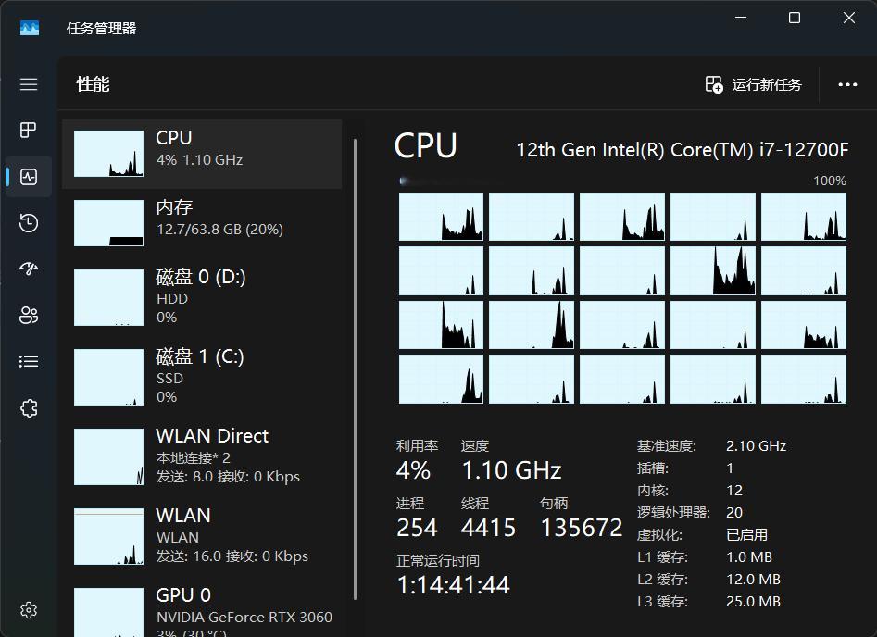The height and width of the screenshot is (637, 877).
Task: Select the WLAN Direct entry
Action: pos(202,456)
